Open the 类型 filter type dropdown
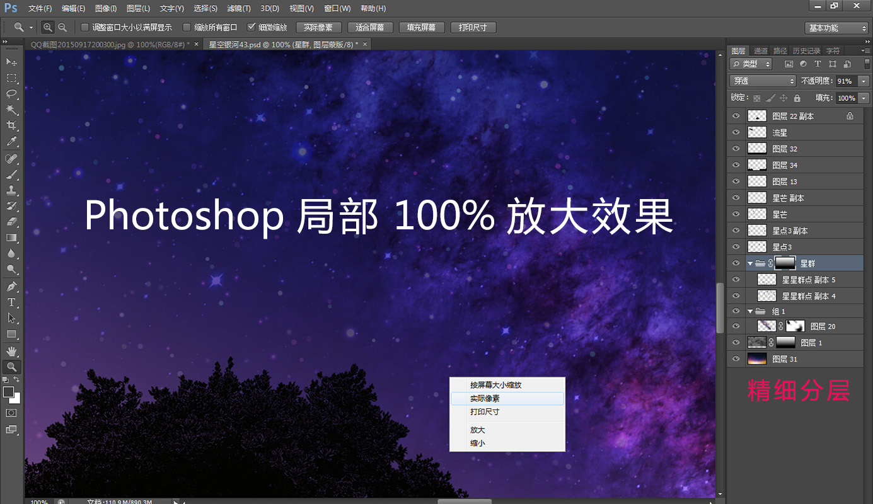The image size is (873, 504). [x=751, y=64]
